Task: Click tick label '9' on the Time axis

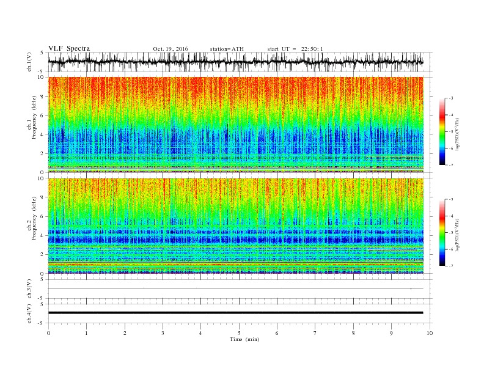Action: click(391, 333)
